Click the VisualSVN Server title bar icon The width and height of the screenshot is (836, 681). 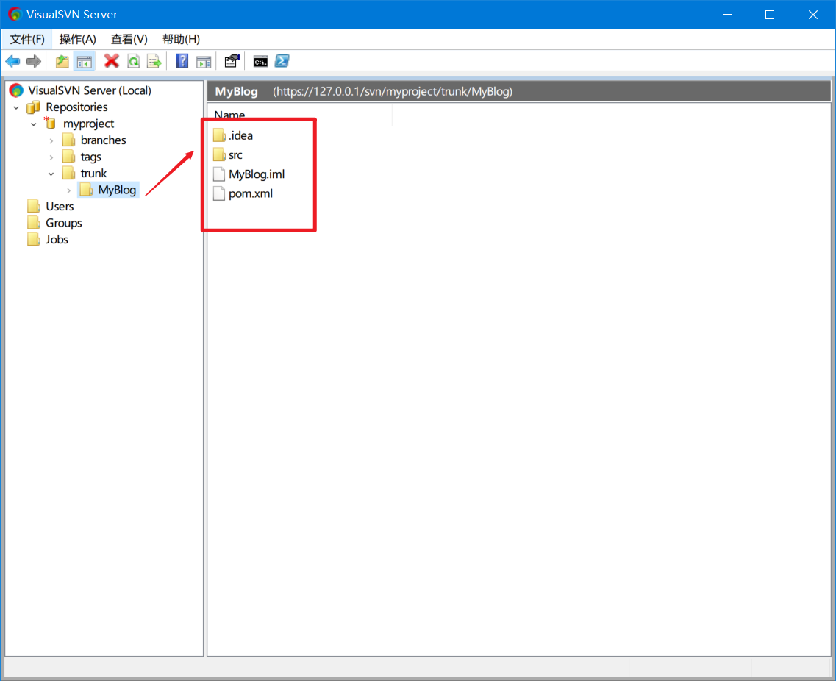15,15
